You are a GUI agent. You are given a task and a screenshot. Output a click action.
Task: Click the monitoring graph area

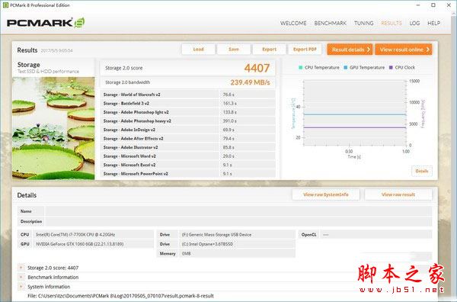[355, 113]
